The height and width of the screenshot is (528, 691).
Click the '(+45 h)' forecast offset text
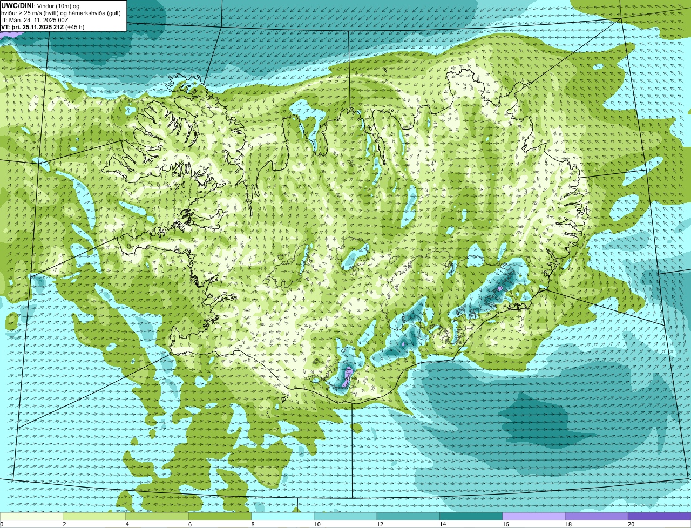pyautogui.click(x=74, y=26)
